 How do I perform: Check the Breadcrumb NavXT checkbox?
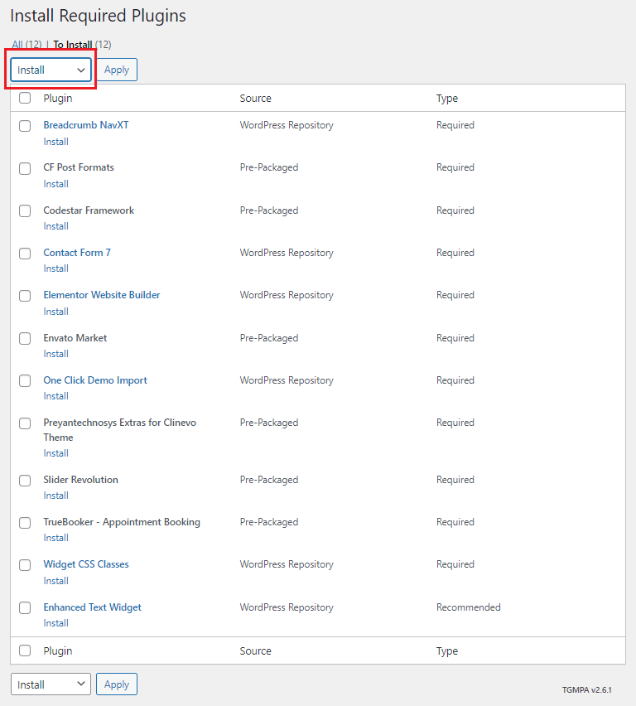coord(25,126)
